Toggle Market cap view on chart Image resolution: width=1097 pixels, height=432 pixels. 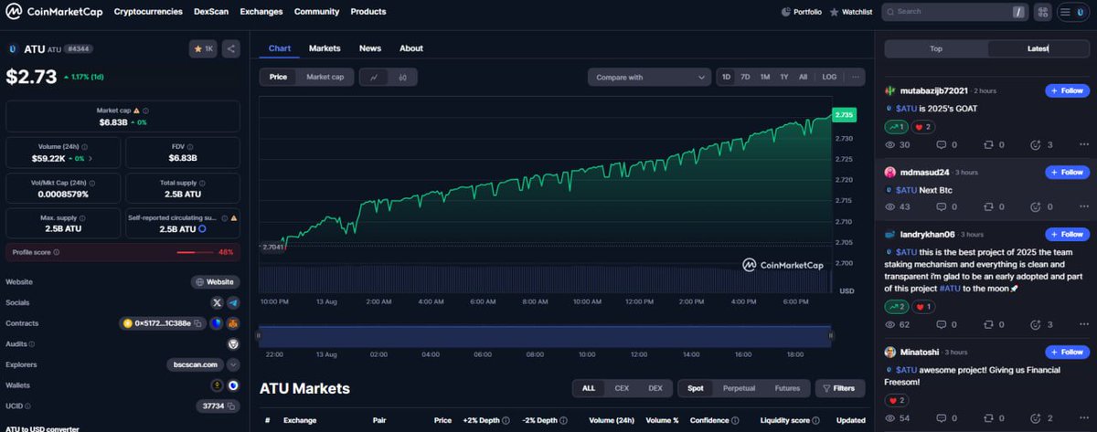point(325,77)
